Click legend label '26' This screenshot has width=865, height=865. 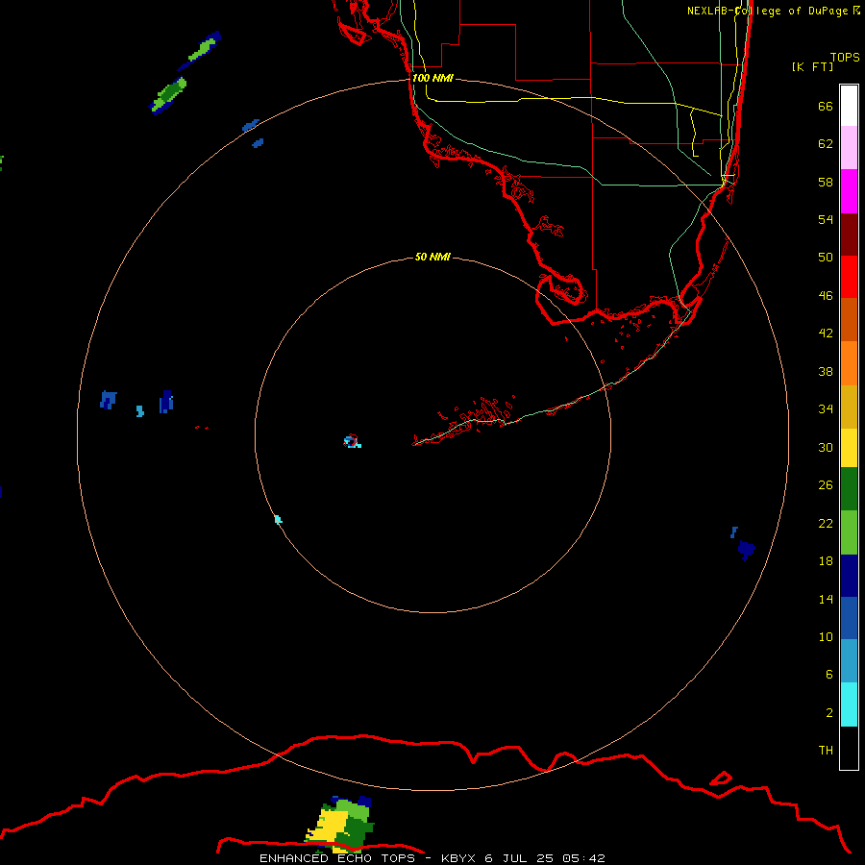point(826,485)
